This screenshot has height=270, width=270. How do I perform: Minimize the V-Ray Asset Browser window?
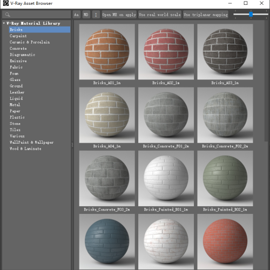(x=230, y=3)
